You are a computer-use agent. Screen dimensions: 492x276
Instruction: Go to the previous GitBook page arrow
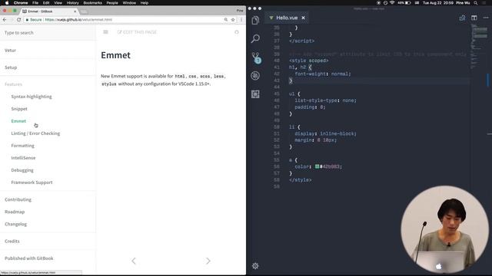pos(134,261)
